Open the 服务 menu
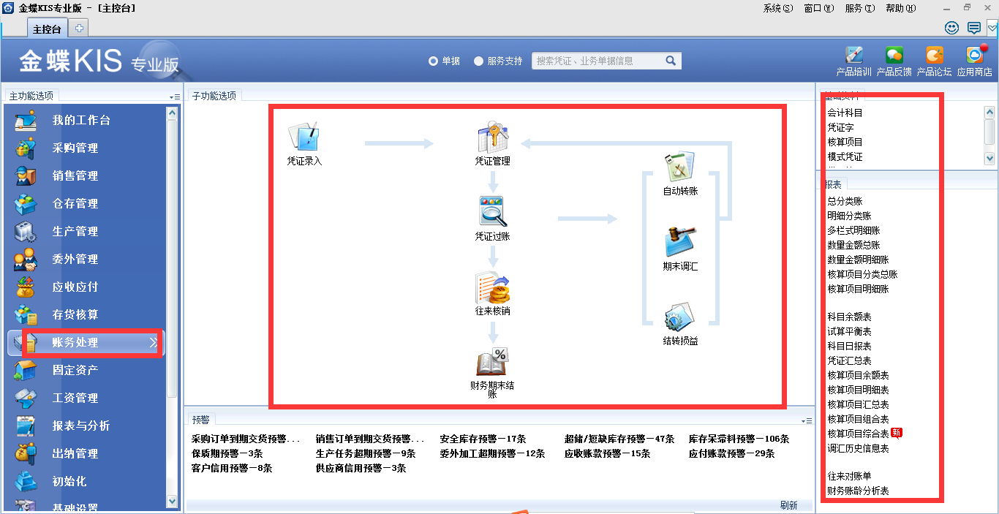This screenshot has height=514, width=999. point(860,8)
